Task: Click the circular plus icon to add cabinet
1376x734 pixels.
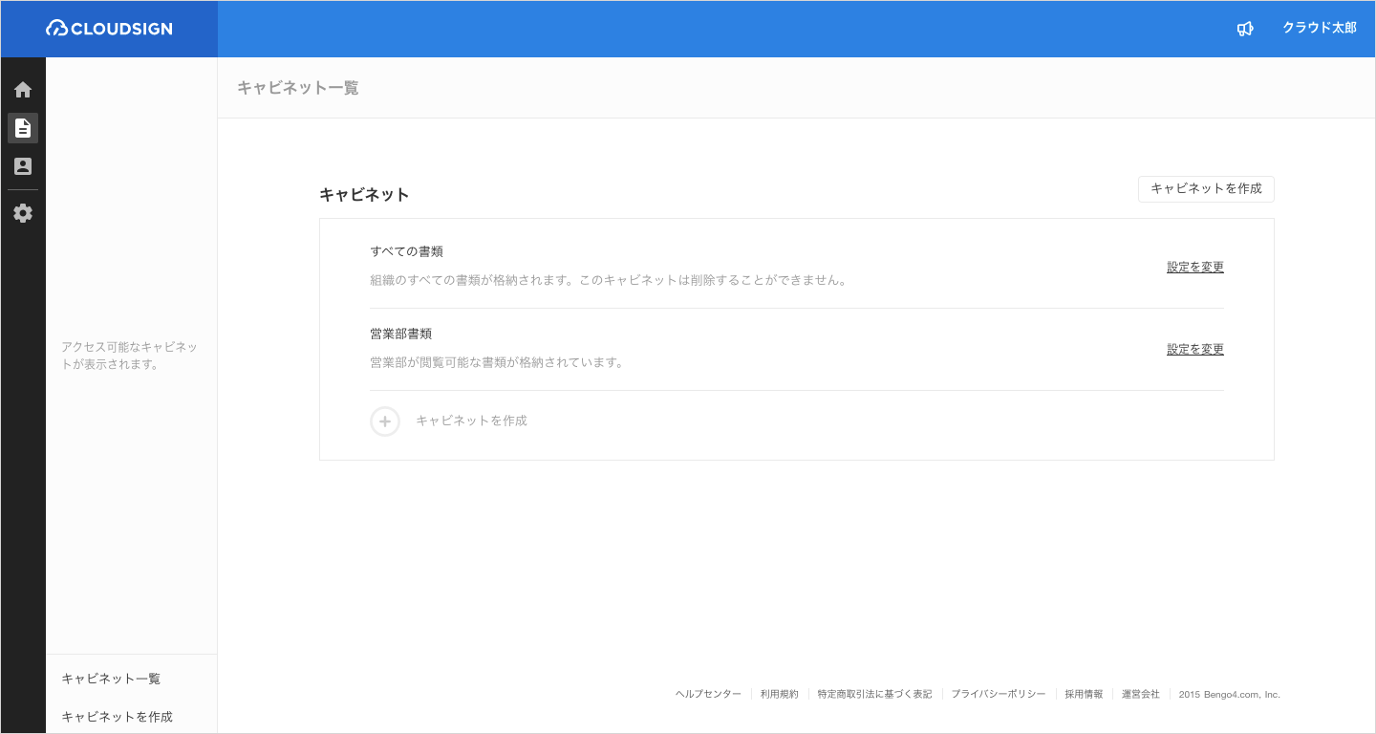Action: tap(385, 421)
